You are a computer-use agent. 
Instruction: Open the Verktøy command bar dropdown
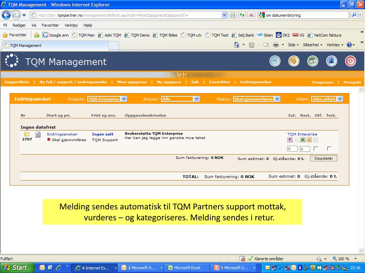point(335,45)
